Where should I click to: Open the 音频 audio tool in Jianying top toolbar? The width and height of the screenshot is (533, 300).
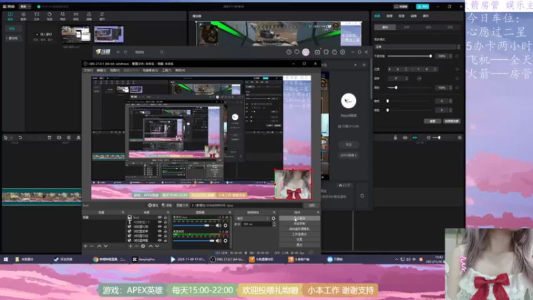[x=23, y=16]
